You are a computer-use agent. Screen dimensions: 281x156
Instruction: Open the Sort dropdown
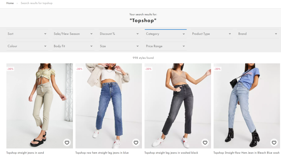(x=27, y=34)
